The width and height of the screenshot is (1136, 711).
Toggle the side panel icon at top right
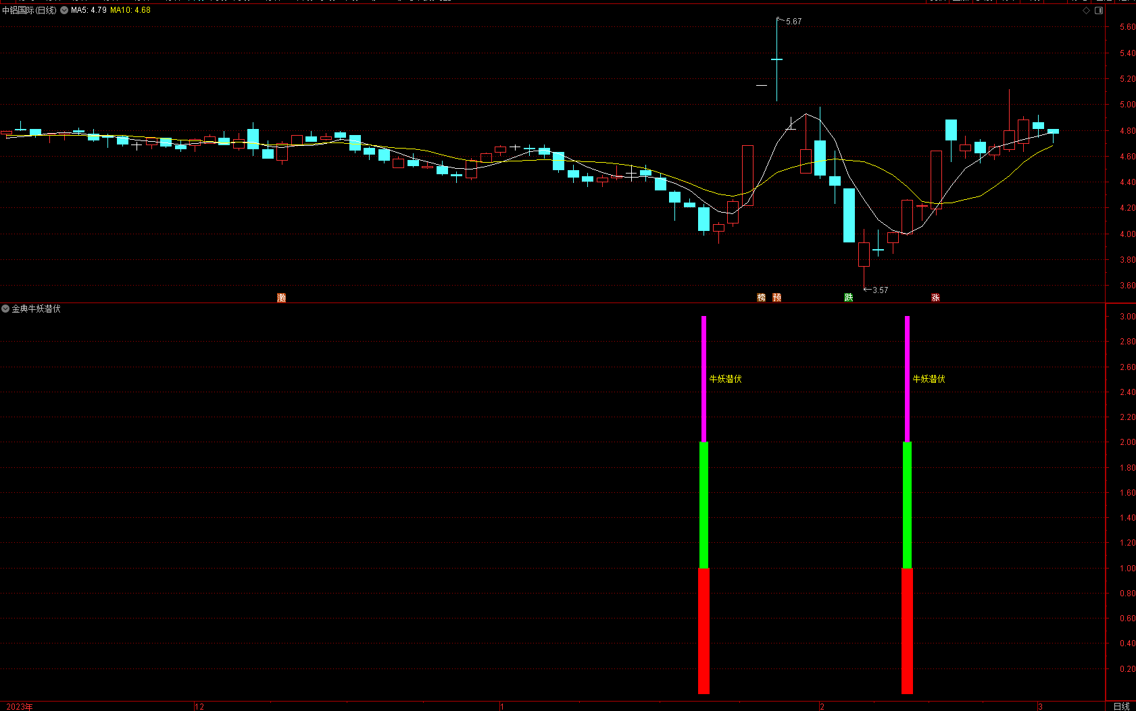pyautogui.click(x=1099, y=11)
